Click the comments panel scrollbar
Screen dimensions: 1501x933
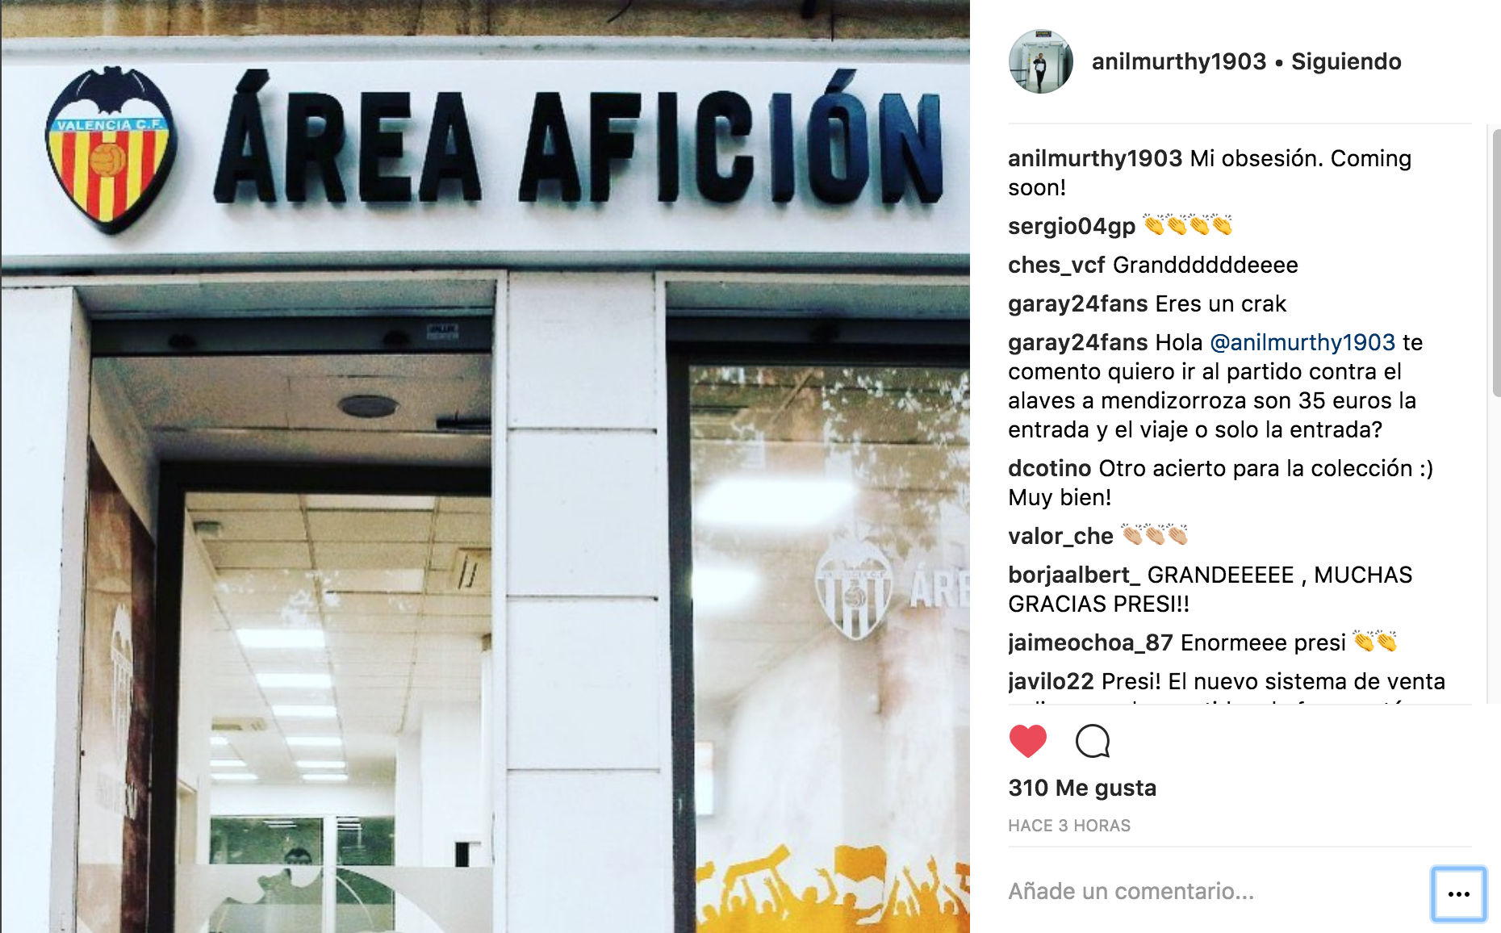(x=1495, y=262)
